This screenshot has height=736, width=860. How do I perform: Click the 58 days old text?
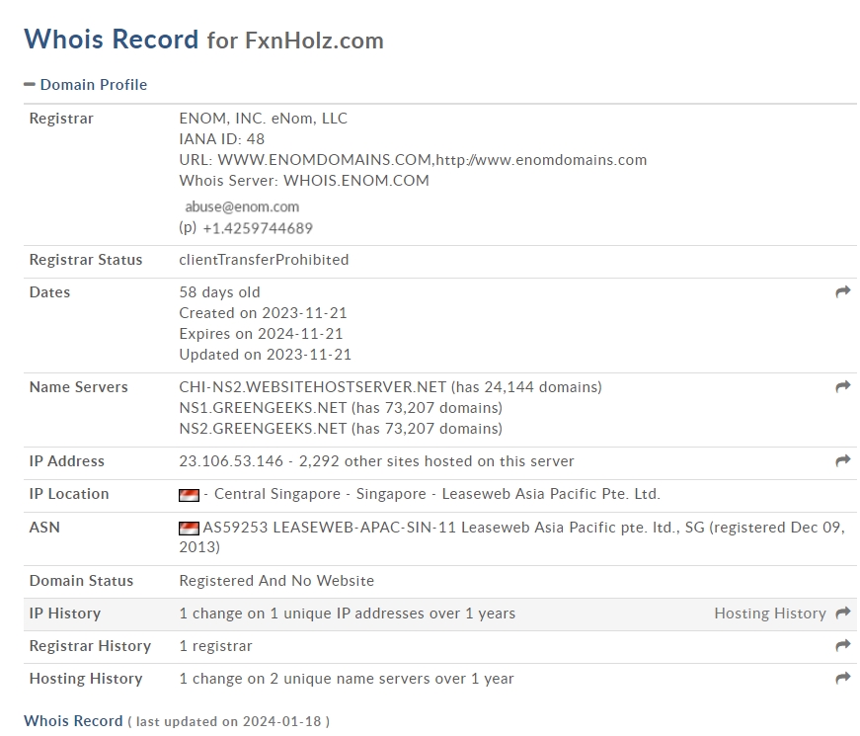tap(219, 292)
